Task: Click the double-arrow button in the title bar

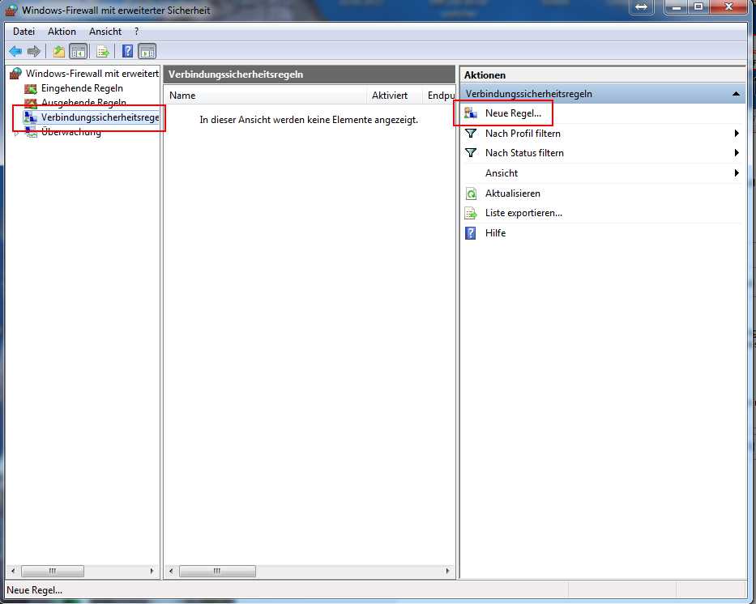Action: [641, 7]
